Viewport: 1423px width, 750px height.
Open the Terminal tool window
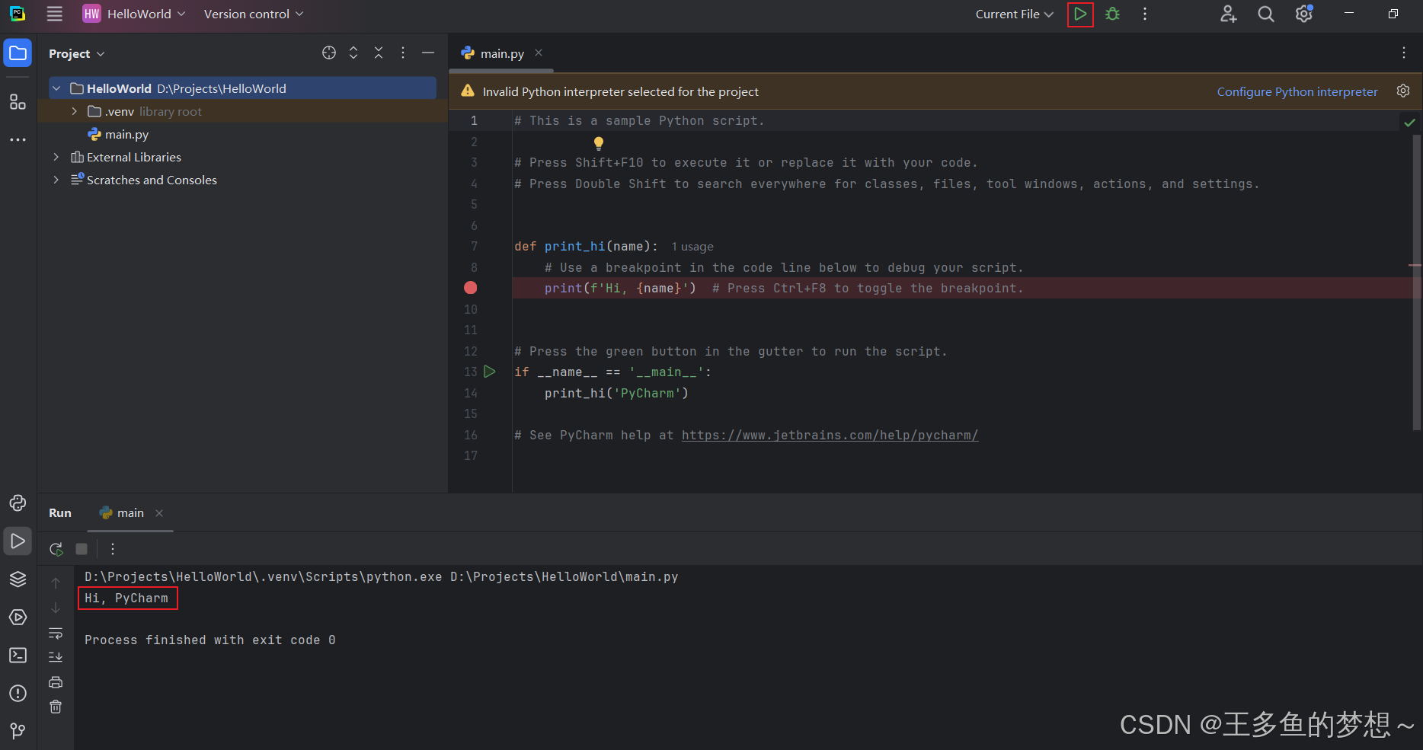18,656
